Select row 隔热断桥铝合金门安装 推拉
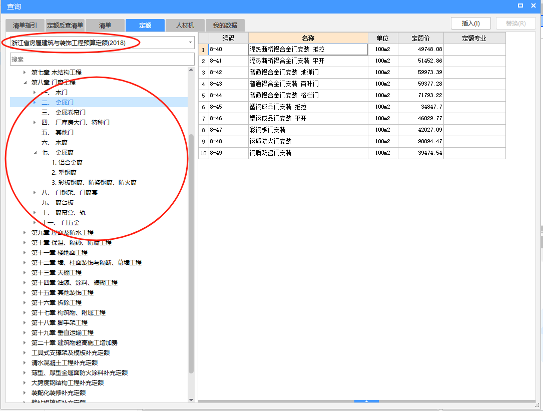543x411 pixels. click(352, 49)
